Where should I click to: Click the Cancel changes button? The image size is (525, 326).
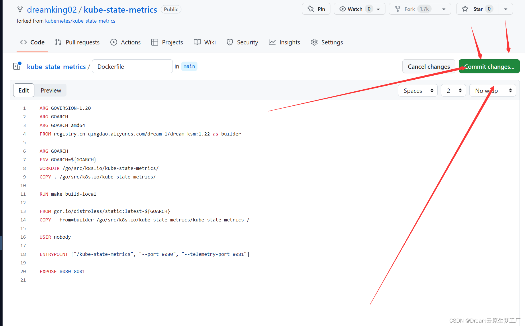429,66
